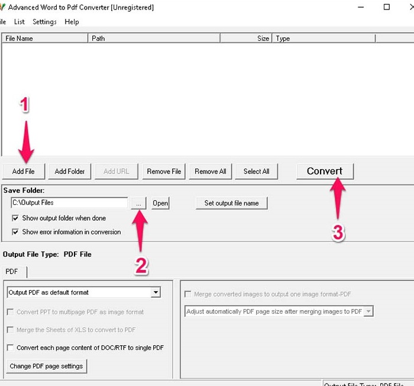
Task: Click Change PDF page settings button
Action: point(47,366)
